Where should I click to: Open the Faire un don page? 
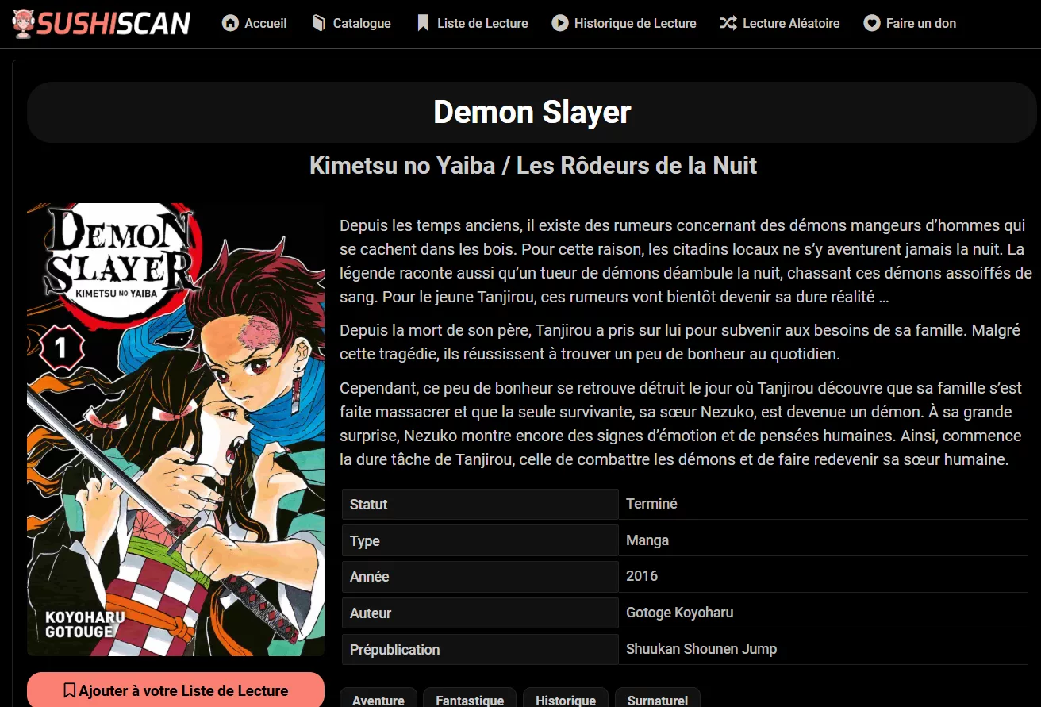coord(909,24)
